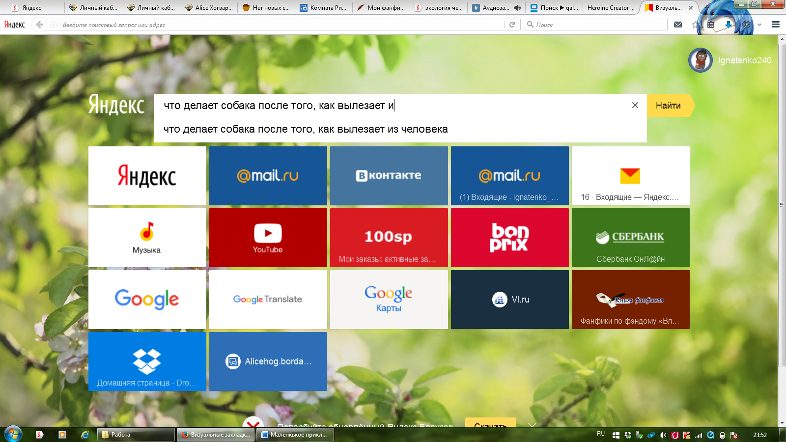Switch to the 'Нет новых с...' tab
This screenshot has height=442, width=786.
[266, 8]
